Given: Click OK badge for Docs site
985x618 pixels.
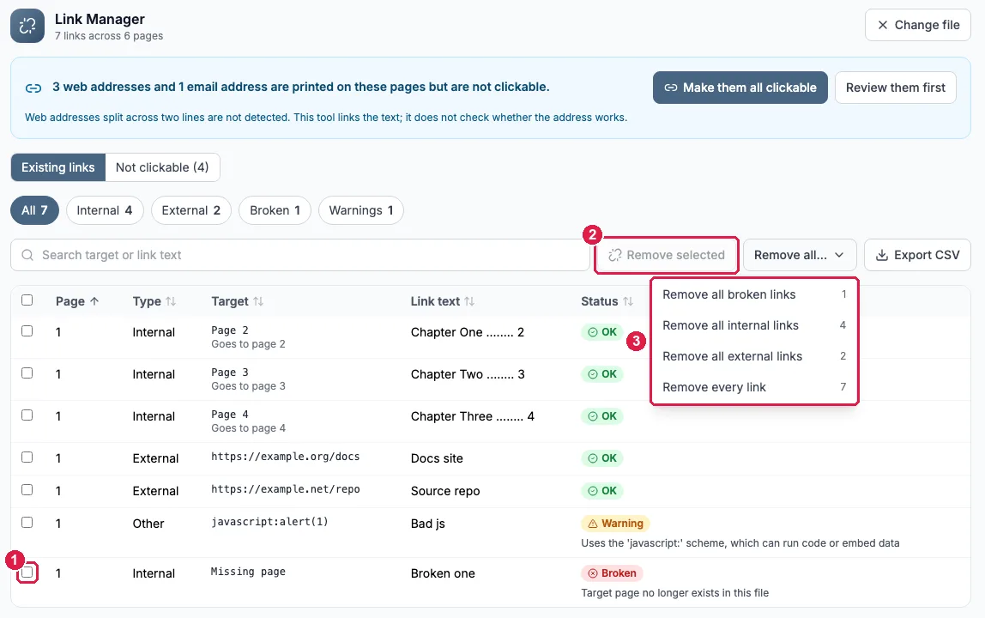Looking at the screenshot, I should [602, 458].
